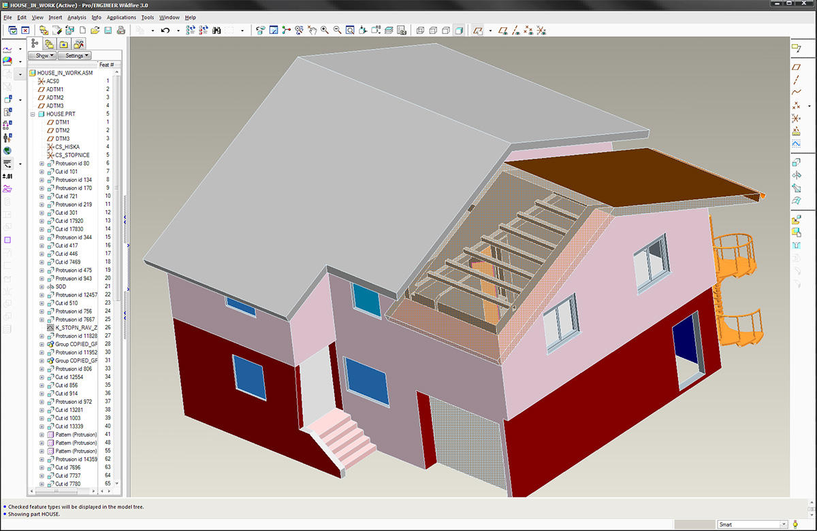The image size is (817, 531).
Task: Click the Zoom In magnifier icon
Action: pyautogui.click(x=324, y=30)
